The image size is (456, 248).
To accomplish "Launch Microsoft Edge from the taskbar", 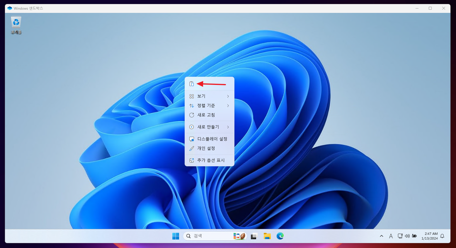I will pos(280,236).
